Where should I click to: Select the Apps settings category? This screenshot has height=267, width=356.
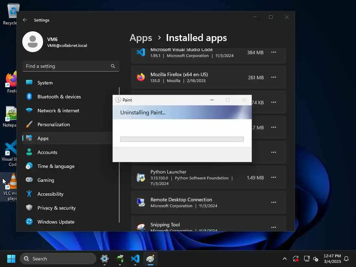coord(68,138)
